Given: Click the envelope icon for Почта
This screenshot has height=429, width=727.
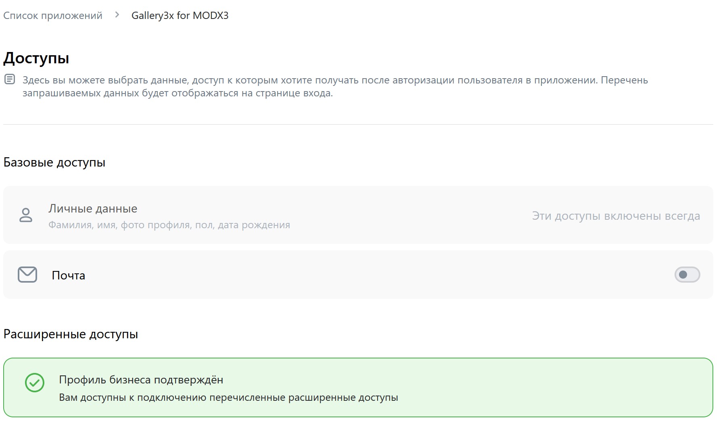Looking at the screenshot, I should pyautogui.click(x=27, y=275).
